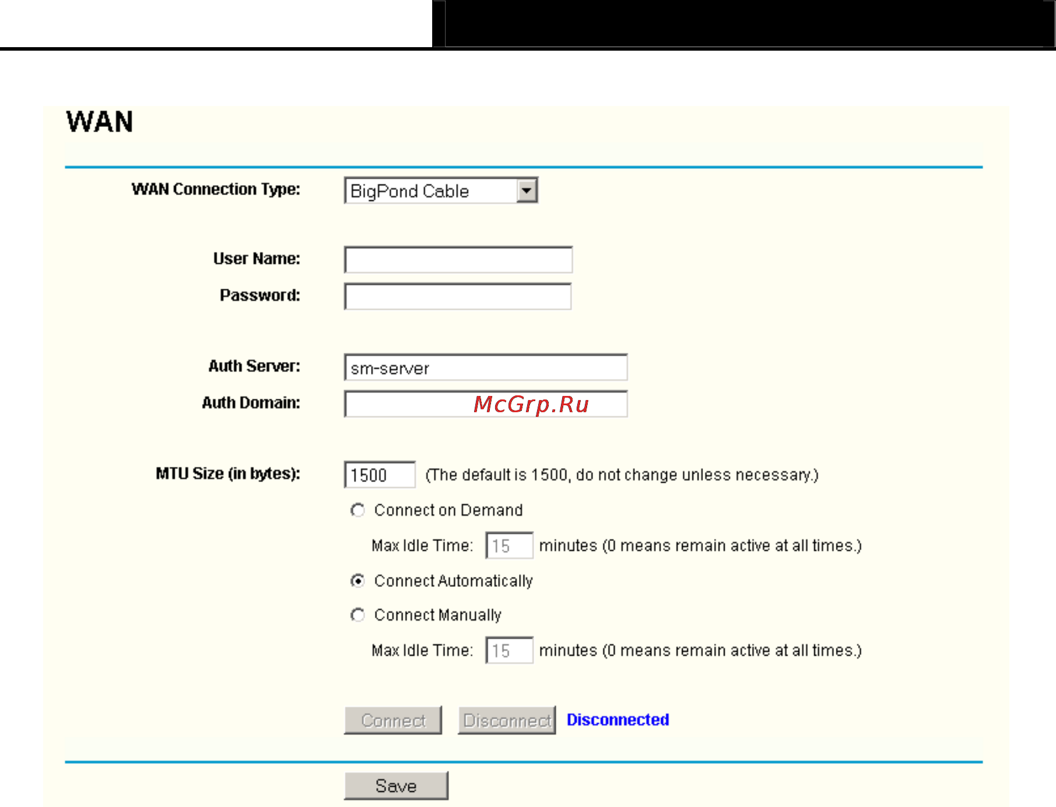Select the Connect Automatically radio button
The width and height of the screenshot is (1056, 807).
[x=358, y=581]
